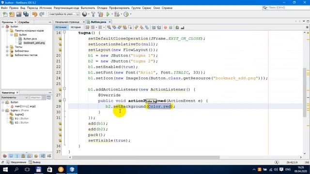Screen dimensions: 310x174
Task: Collapse the tugma constructor code fold at line 16
Action: (64, 32)
